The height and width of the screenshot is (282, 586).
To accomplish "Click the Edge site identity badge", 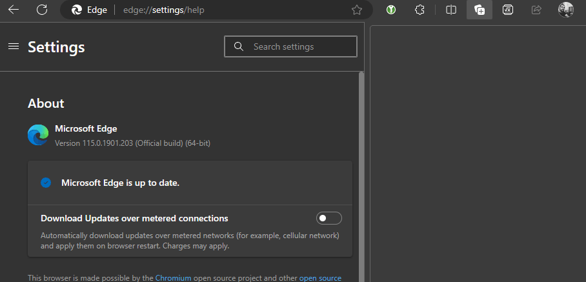I will (89, 10).
